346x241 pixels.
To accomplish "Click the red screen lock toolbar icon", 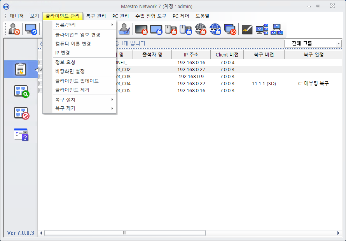I will pyautogui.click(x=141, y=29).
